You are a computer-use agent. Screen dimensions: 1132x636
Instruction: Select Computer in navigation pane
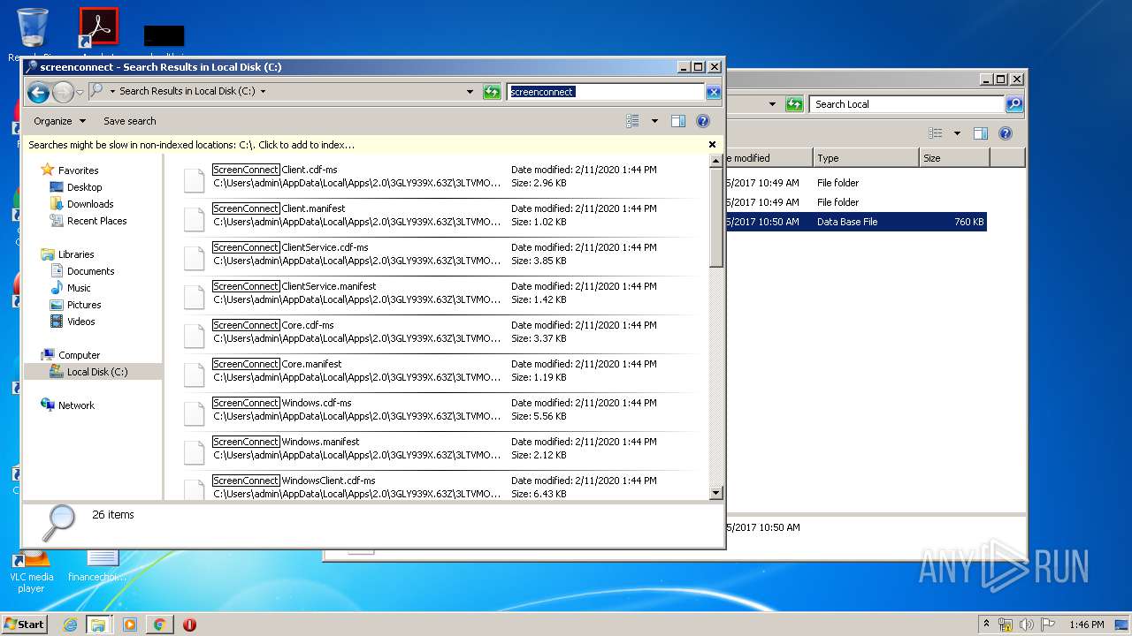(79, 355)
